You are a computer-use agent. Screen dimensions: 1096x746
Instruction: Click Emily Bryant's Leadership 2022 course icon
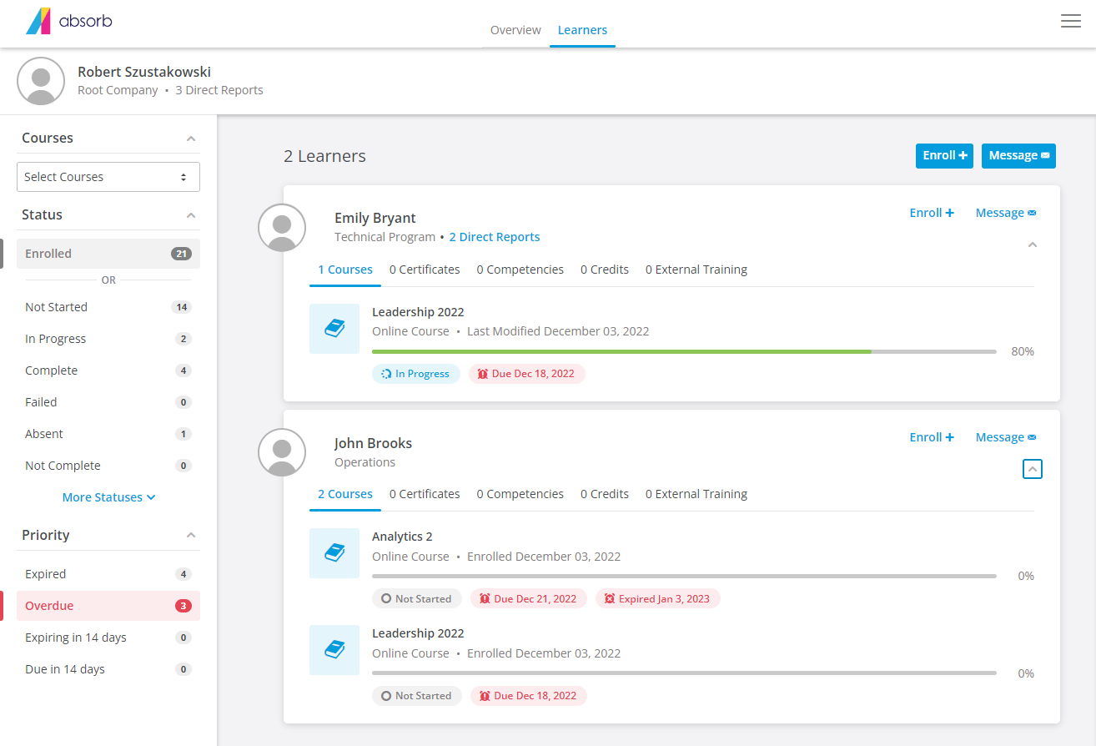tap(334, 329)
